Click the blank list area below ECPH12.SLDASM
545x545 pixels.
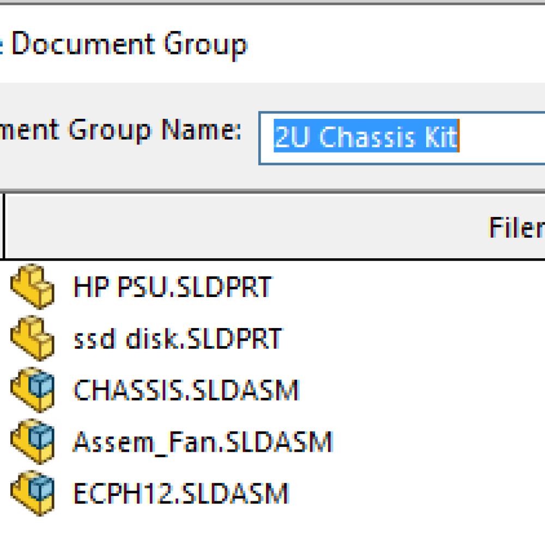pos(272,526)
